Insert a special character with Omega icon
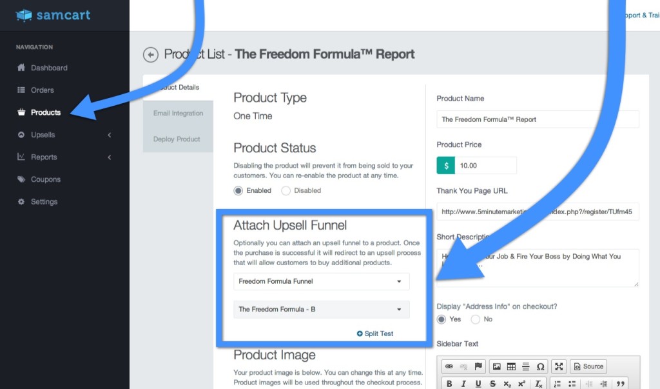The image size is (660, 389). point(541,366)
